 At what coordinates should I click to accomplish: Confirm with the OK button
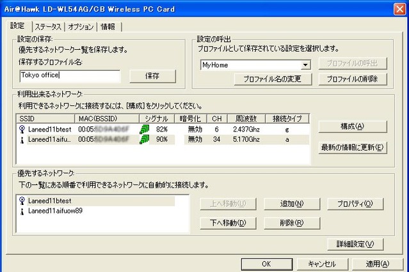coord(266,264)
